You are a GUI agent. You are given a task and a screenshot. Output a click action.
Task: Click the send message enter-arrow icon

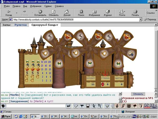coord(68,106)
